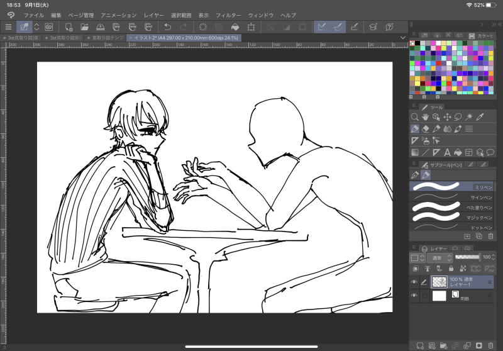
Task: Select the べた塗りペン sub tool
Action: pos(452,207)
